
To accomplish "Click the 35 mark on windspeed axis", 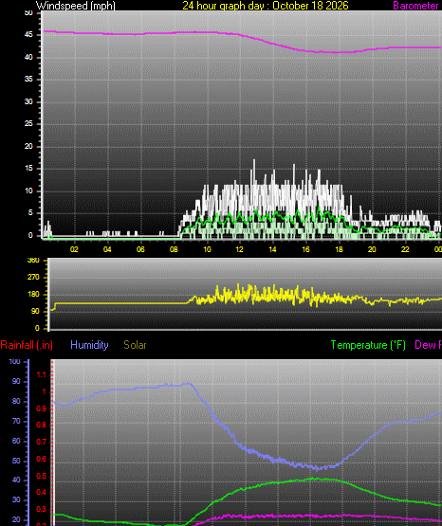I will pyautogui.click(x=28, y=80).
